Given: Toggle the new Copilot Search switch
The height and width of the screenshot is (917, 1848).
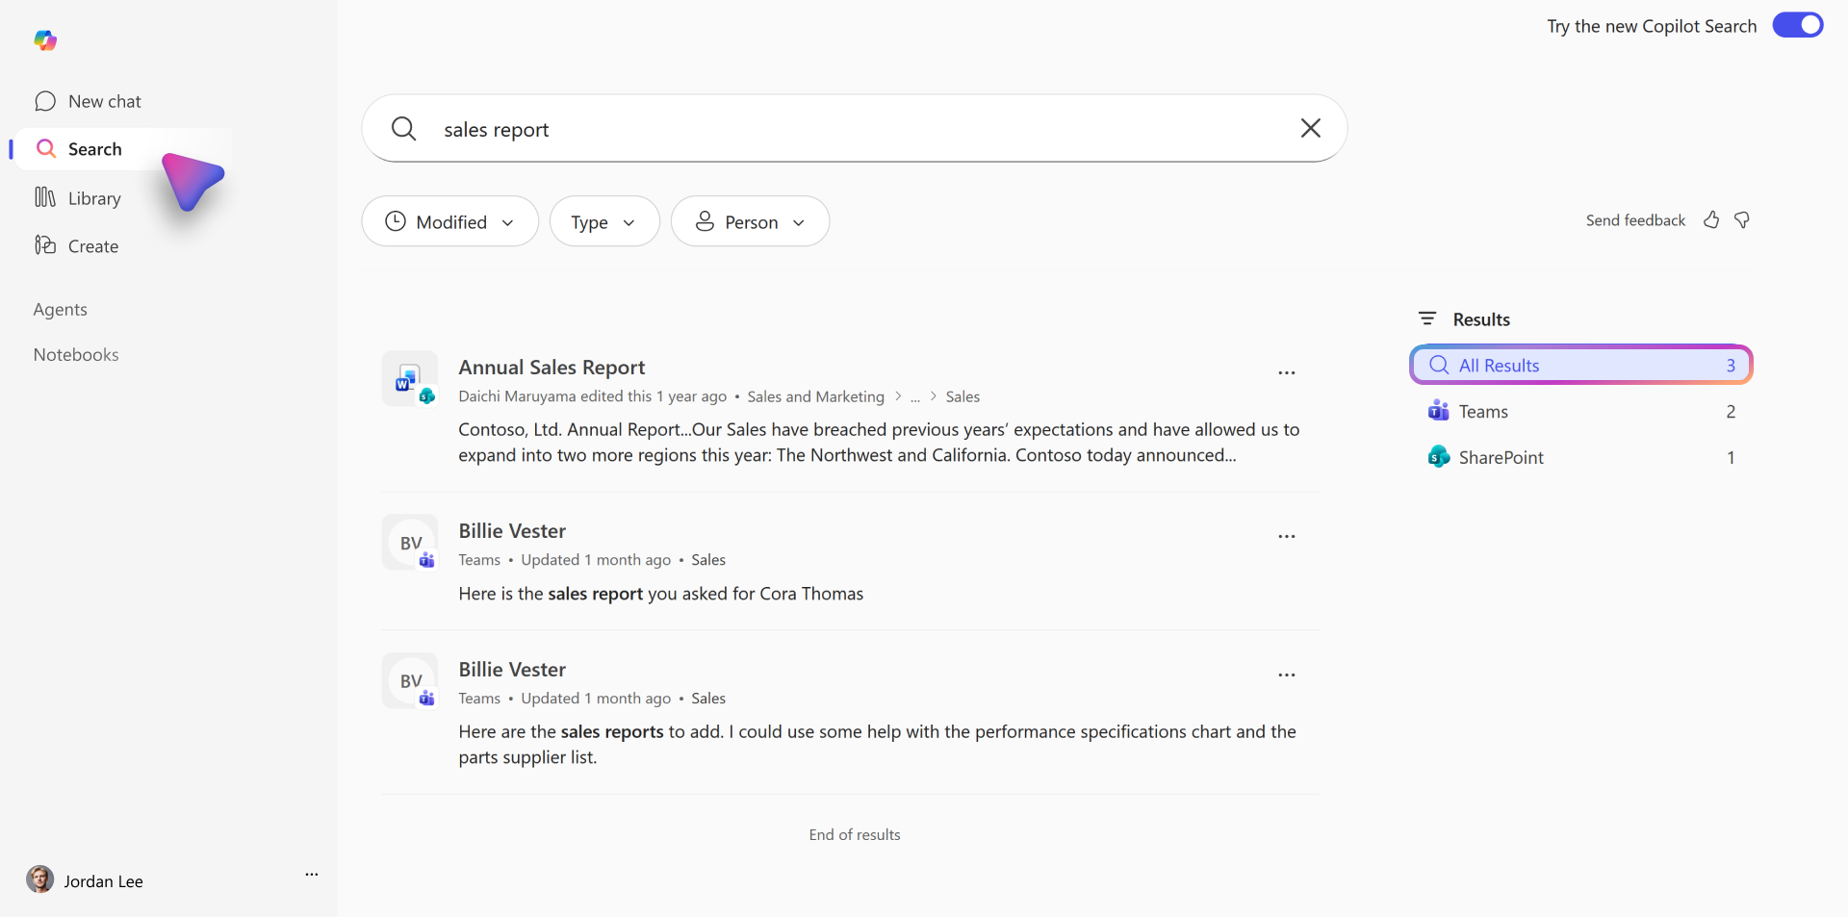Looking at the screenshot, I should tap(1797, 26).
